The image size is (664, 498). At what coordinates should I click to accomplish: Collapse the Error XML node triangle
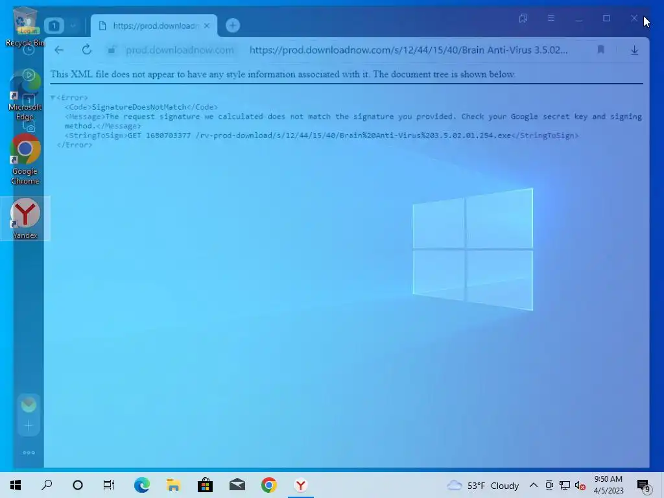53,98
